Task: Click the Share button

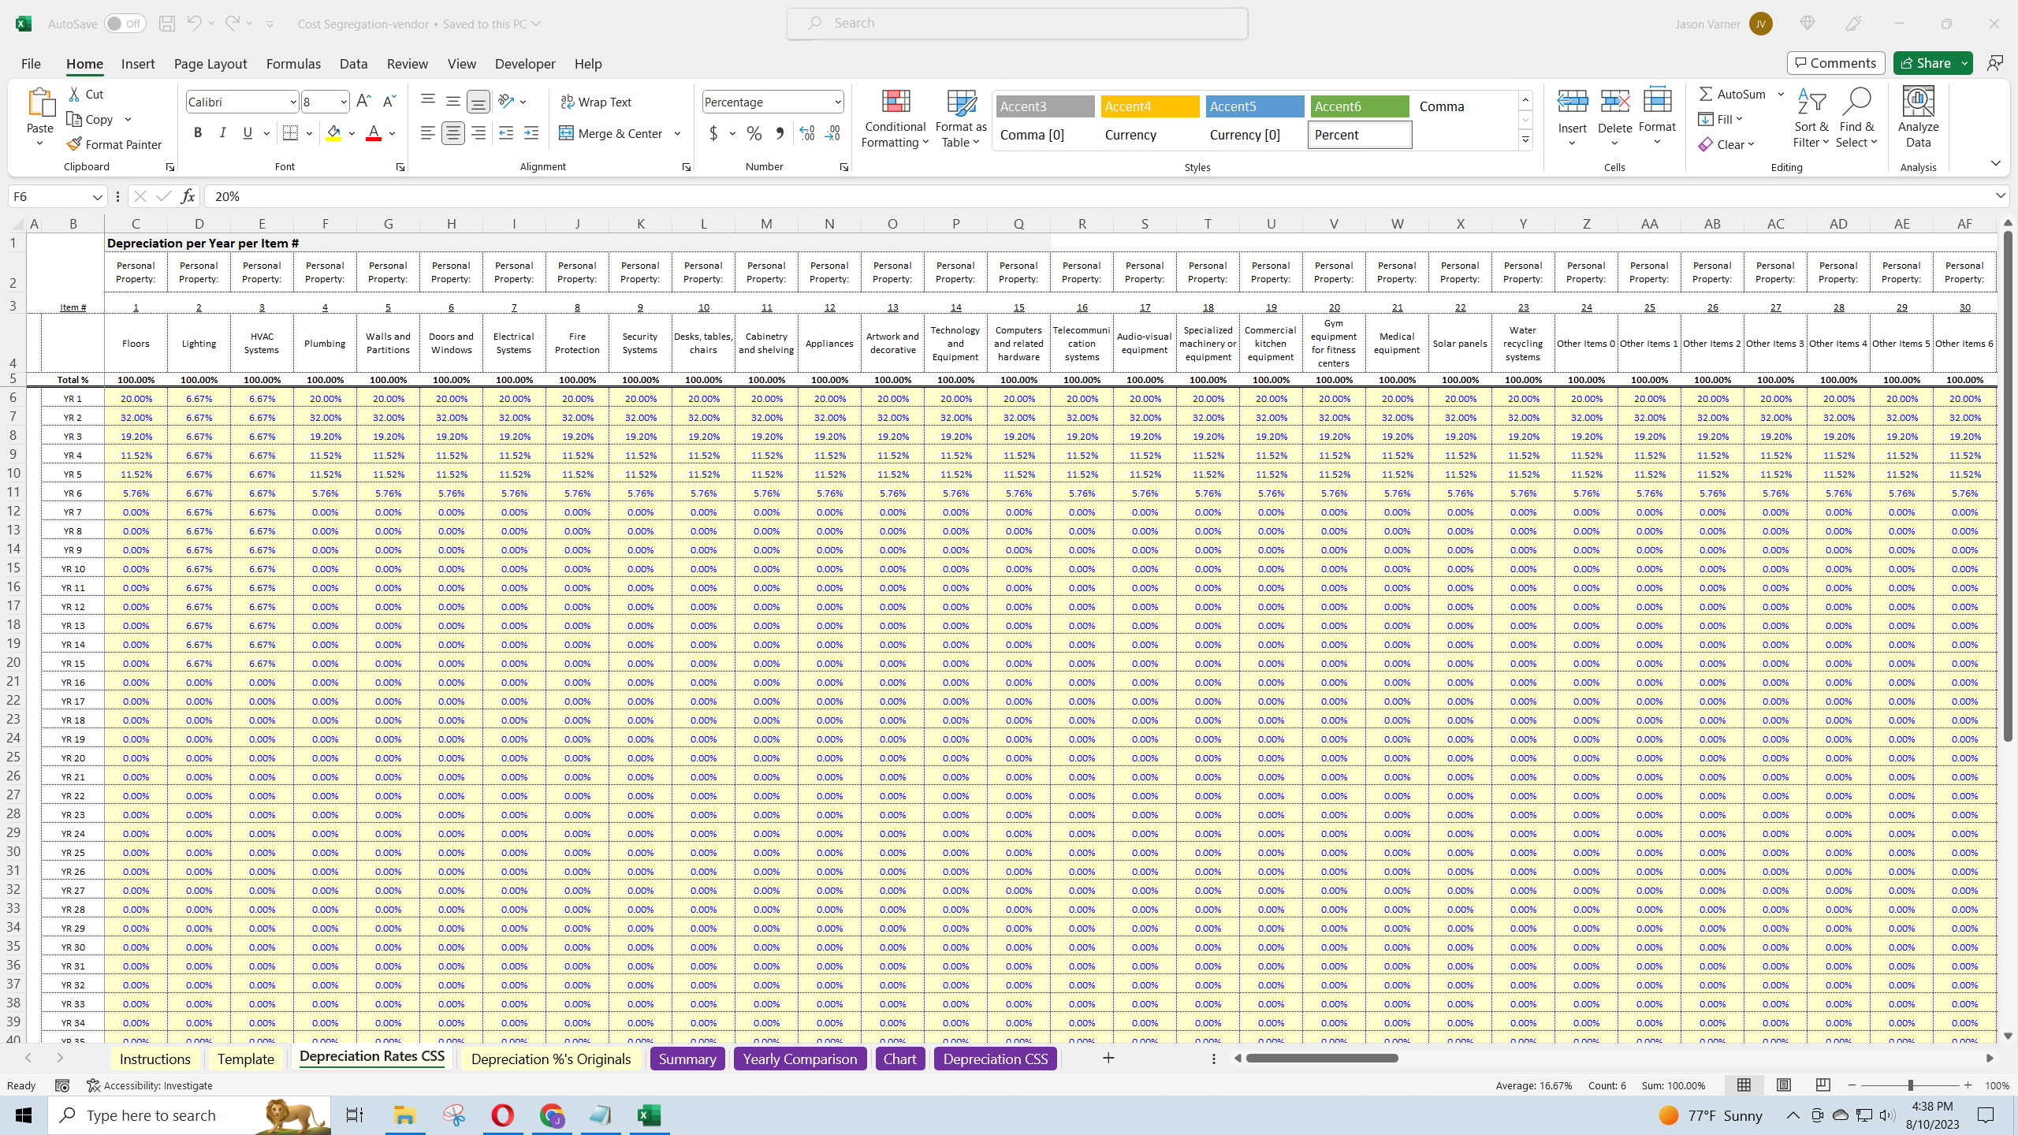Action: 1924,63
